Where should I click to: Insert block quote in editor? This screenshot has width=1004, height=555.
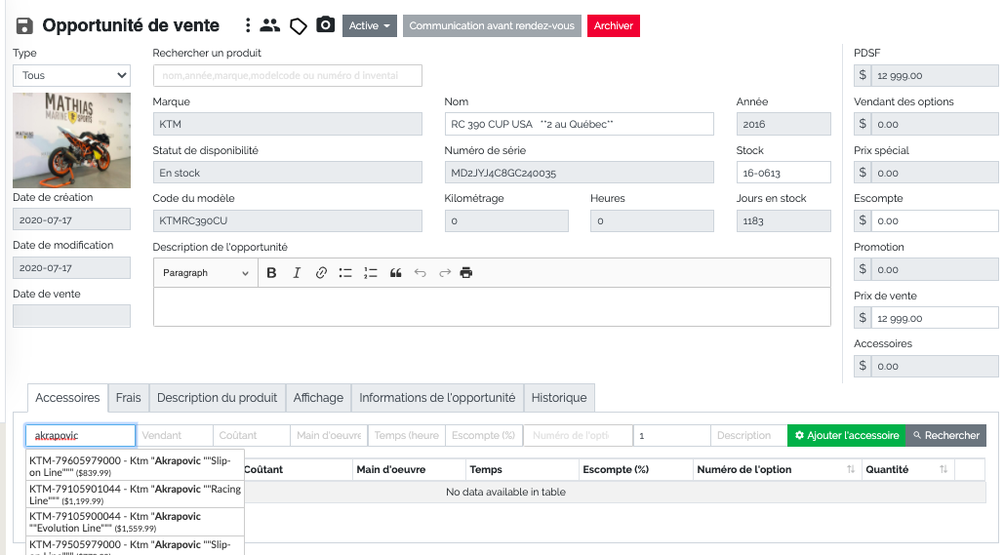click(x=396, y=273)
